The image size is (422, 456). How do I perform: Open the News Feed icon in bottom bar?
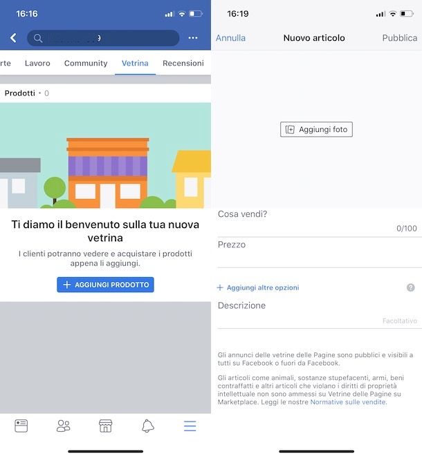click(x=21, y=426)
